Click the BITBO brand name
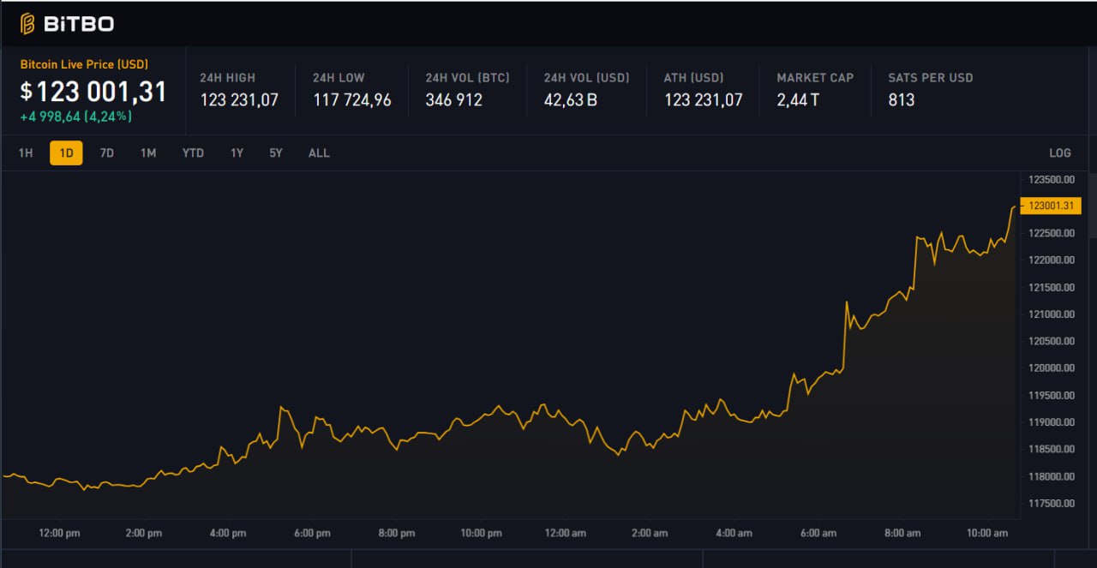The width and height of the screenshot is (1097, 568). 78,24
